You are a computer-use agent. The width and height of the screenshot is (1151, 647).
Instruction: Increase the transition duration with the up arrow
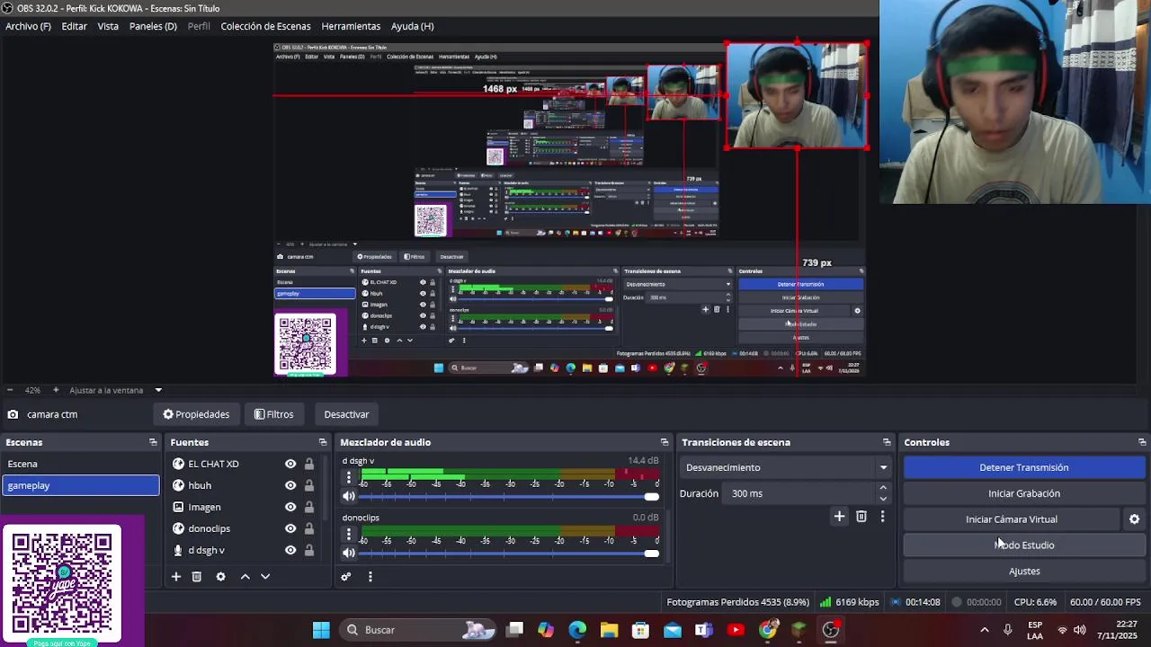pyautogui.click(x=883, y=488)
